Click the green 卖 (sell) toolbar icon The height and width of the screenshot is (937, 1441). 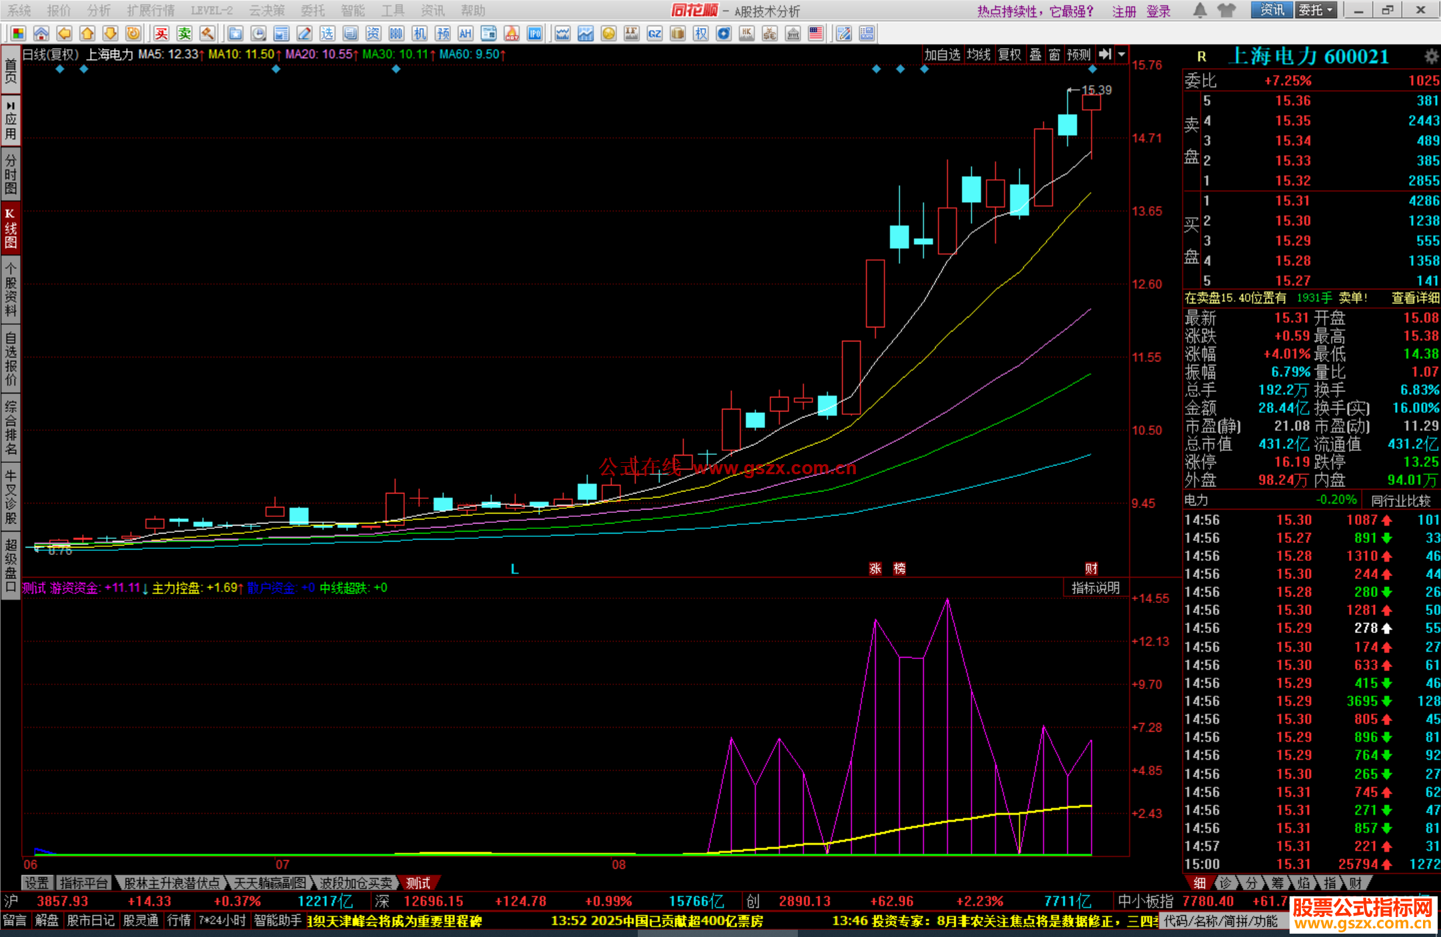coord(185,33)
